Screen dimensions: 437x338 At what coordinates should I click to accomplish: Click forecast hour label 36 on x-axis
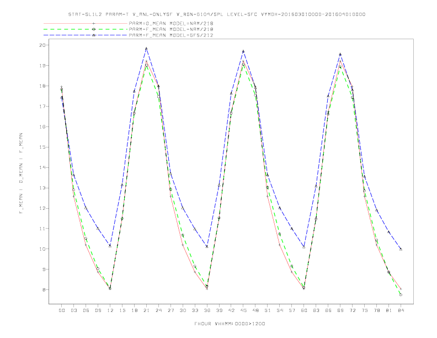pos(207,310)
